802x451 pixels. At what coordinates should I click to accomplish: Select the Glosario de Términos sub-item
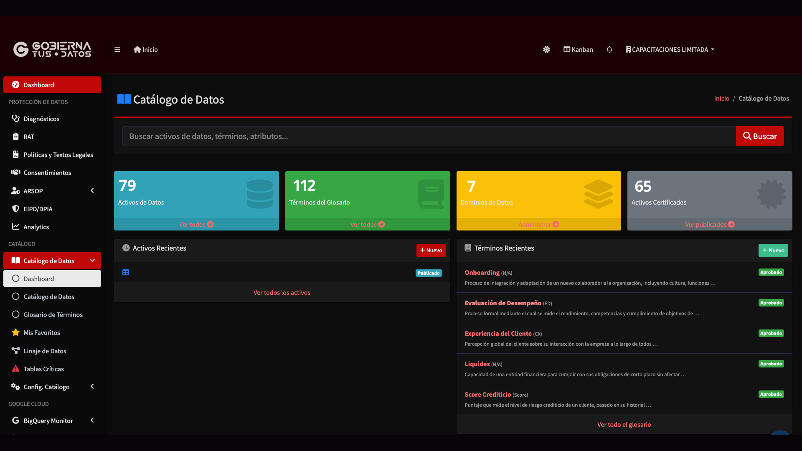pyautogui.click(x=53, y=314)
